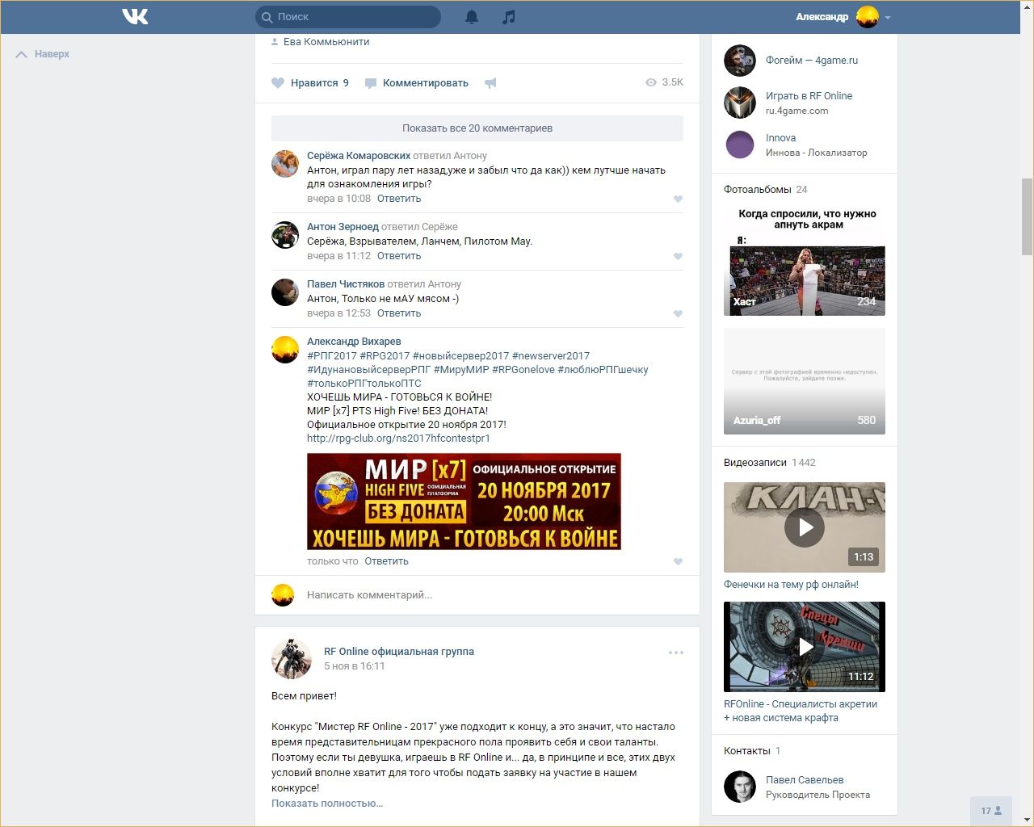Image resolution: width=1034 pixels, height=827 pixels.
Task: Open the Innova link
Action: (x=780, y=138)
